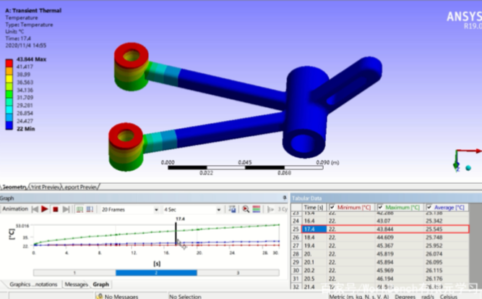Open the 20 Frames dropdown
Screen dimensions: 482x299
[130, 209]
